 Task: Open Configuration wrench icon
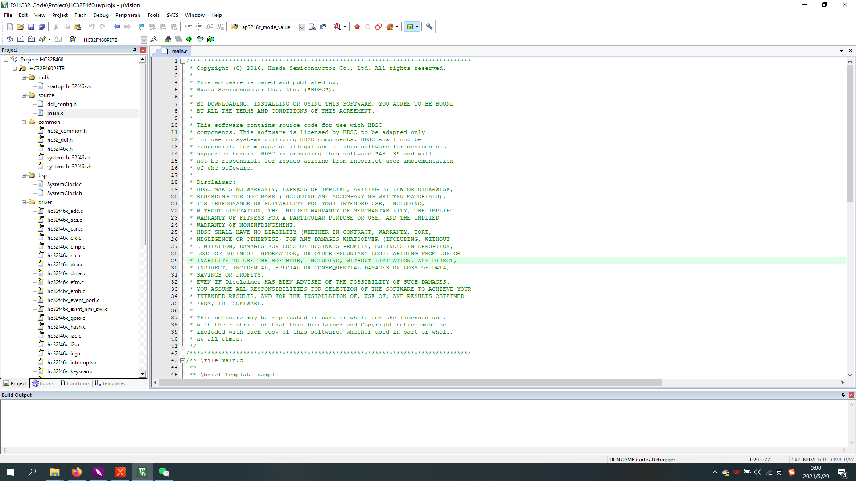click(x=429, y=27)
